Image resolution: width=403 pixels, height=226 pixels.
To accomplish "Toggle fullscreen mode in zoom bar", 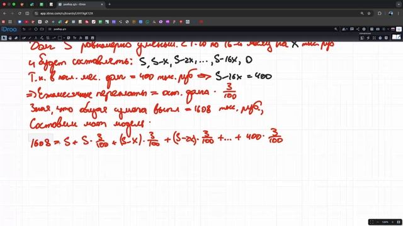I will click(372, 222).
